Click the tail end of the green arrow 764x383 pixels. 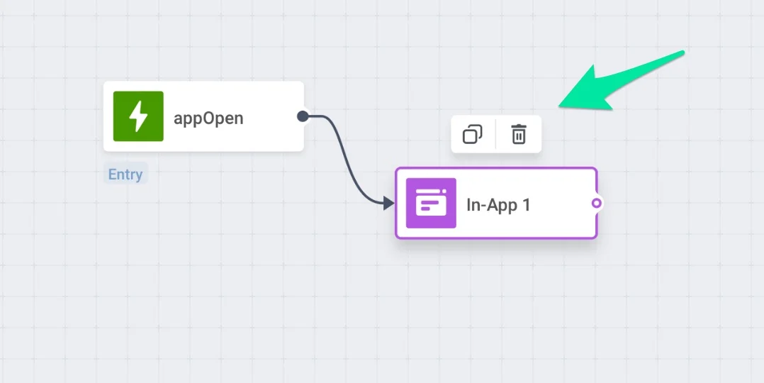(x=680, y=53)
